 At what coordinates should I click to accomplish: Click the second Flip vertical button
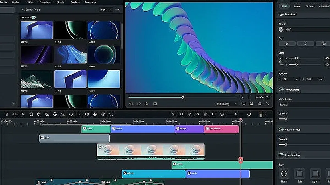click(x=305, y=44)
